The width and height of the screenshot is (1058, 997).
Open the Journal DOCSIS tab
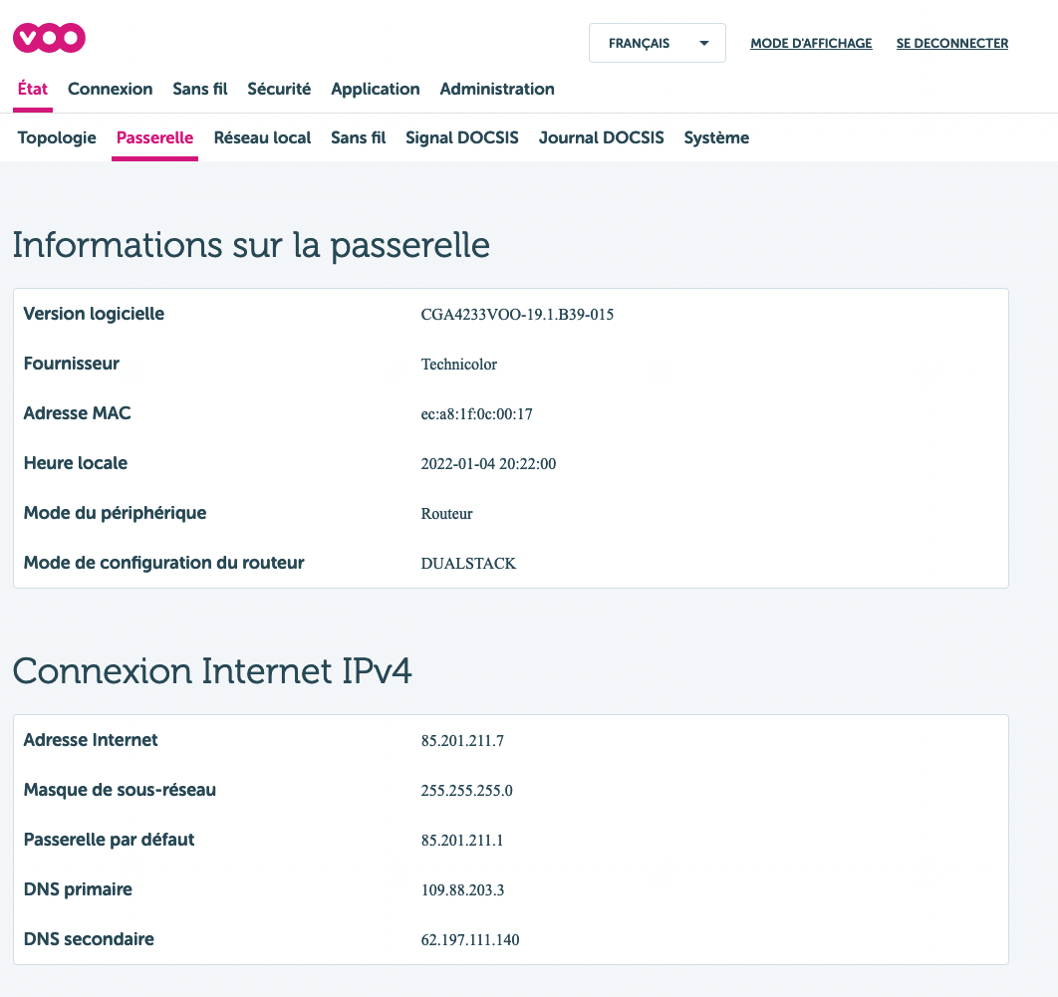tap(601, 137)
